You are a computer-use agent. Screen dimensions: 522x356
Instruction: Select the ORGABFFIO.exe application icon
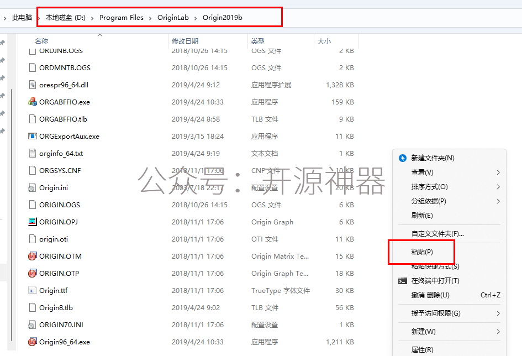pos(32,102)
